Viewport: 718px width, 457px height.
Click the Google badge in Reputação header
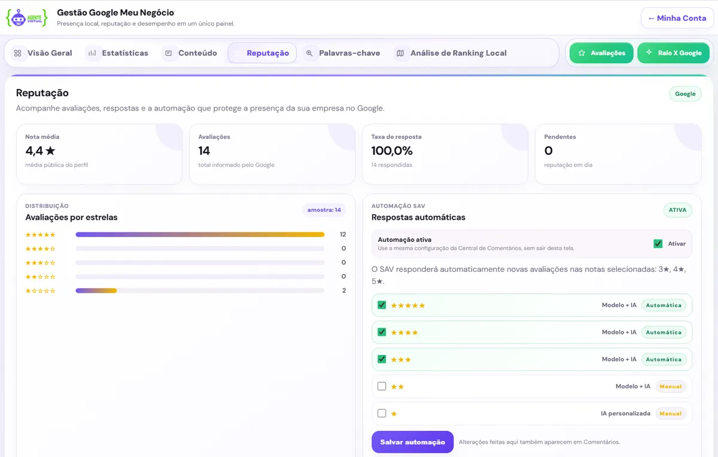click(x=685, y=94)
